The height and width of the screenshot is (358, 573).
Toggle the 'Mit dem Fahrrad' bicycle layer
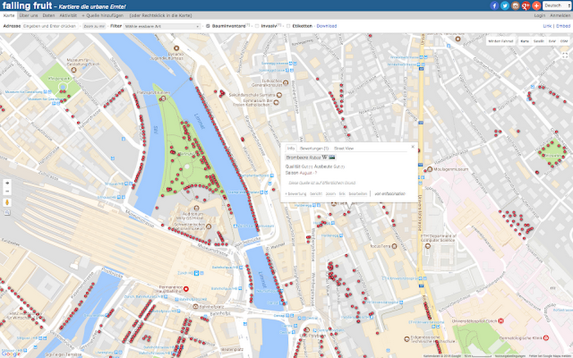pos(501,41)
